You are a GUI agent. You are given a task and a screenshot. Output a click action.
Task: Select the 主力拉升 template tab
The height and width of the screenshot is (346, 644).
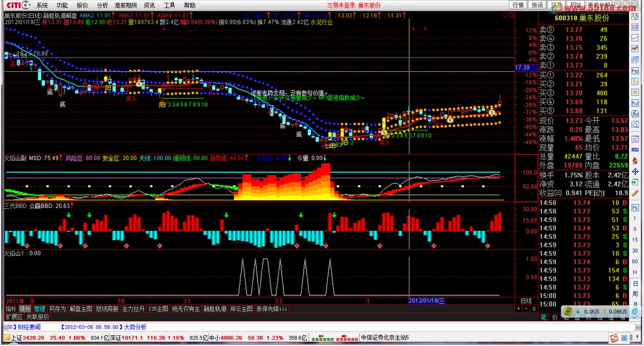(x=133, y=308)
